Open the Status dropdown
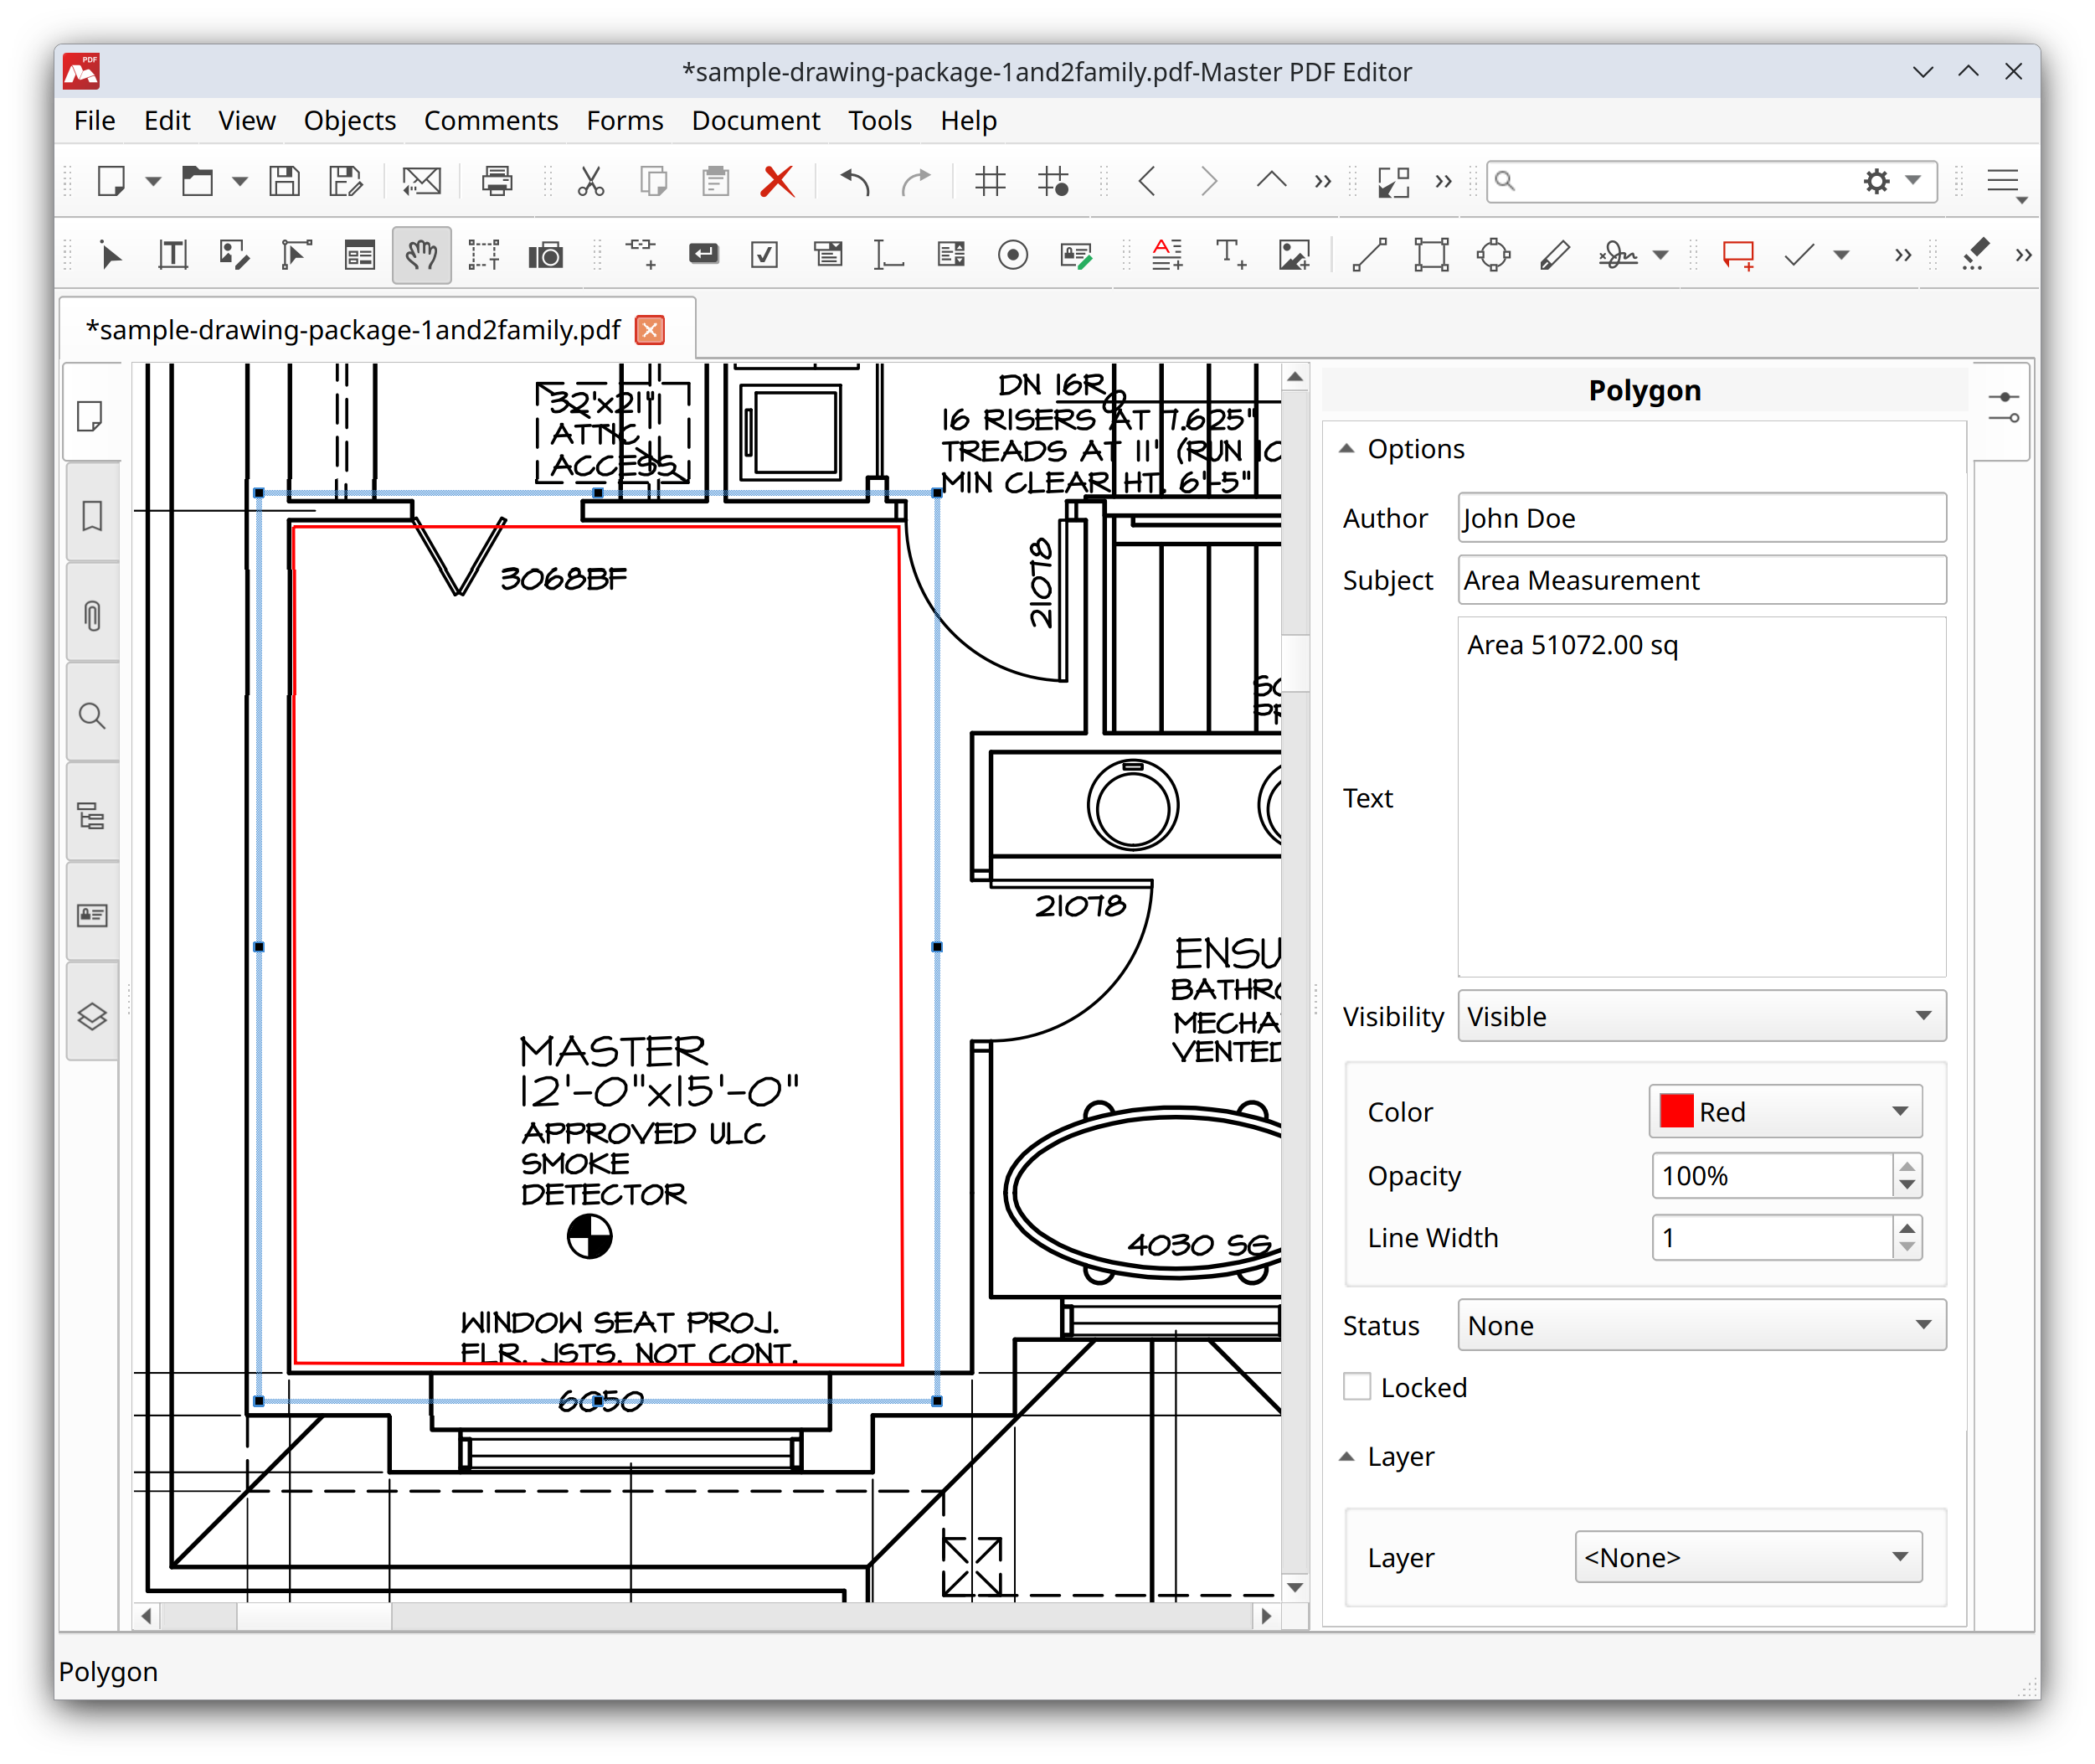 (1701, 1325)
